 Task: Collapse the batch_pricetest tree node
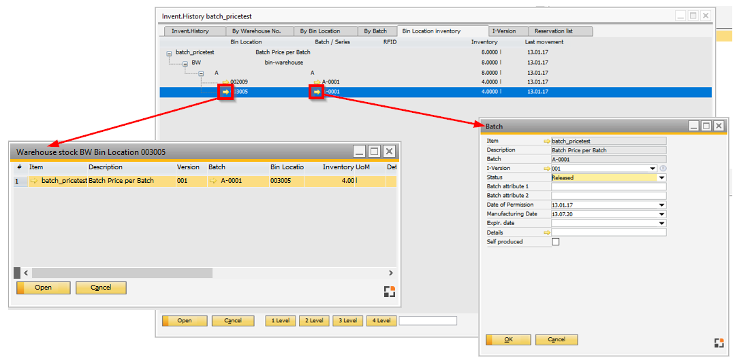168,53
